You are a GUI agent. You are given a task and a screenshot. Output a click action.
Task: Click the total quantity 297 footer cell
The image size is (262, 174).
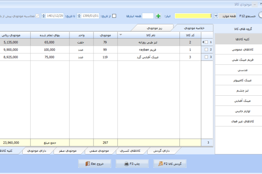pyautogui.click(x=105, y=143)
